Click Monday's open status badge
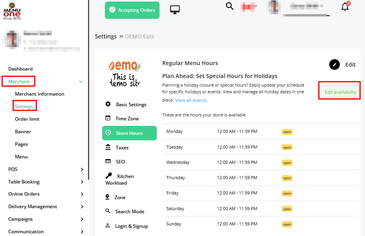Screen dimensions: 365x236 [287, 132]
